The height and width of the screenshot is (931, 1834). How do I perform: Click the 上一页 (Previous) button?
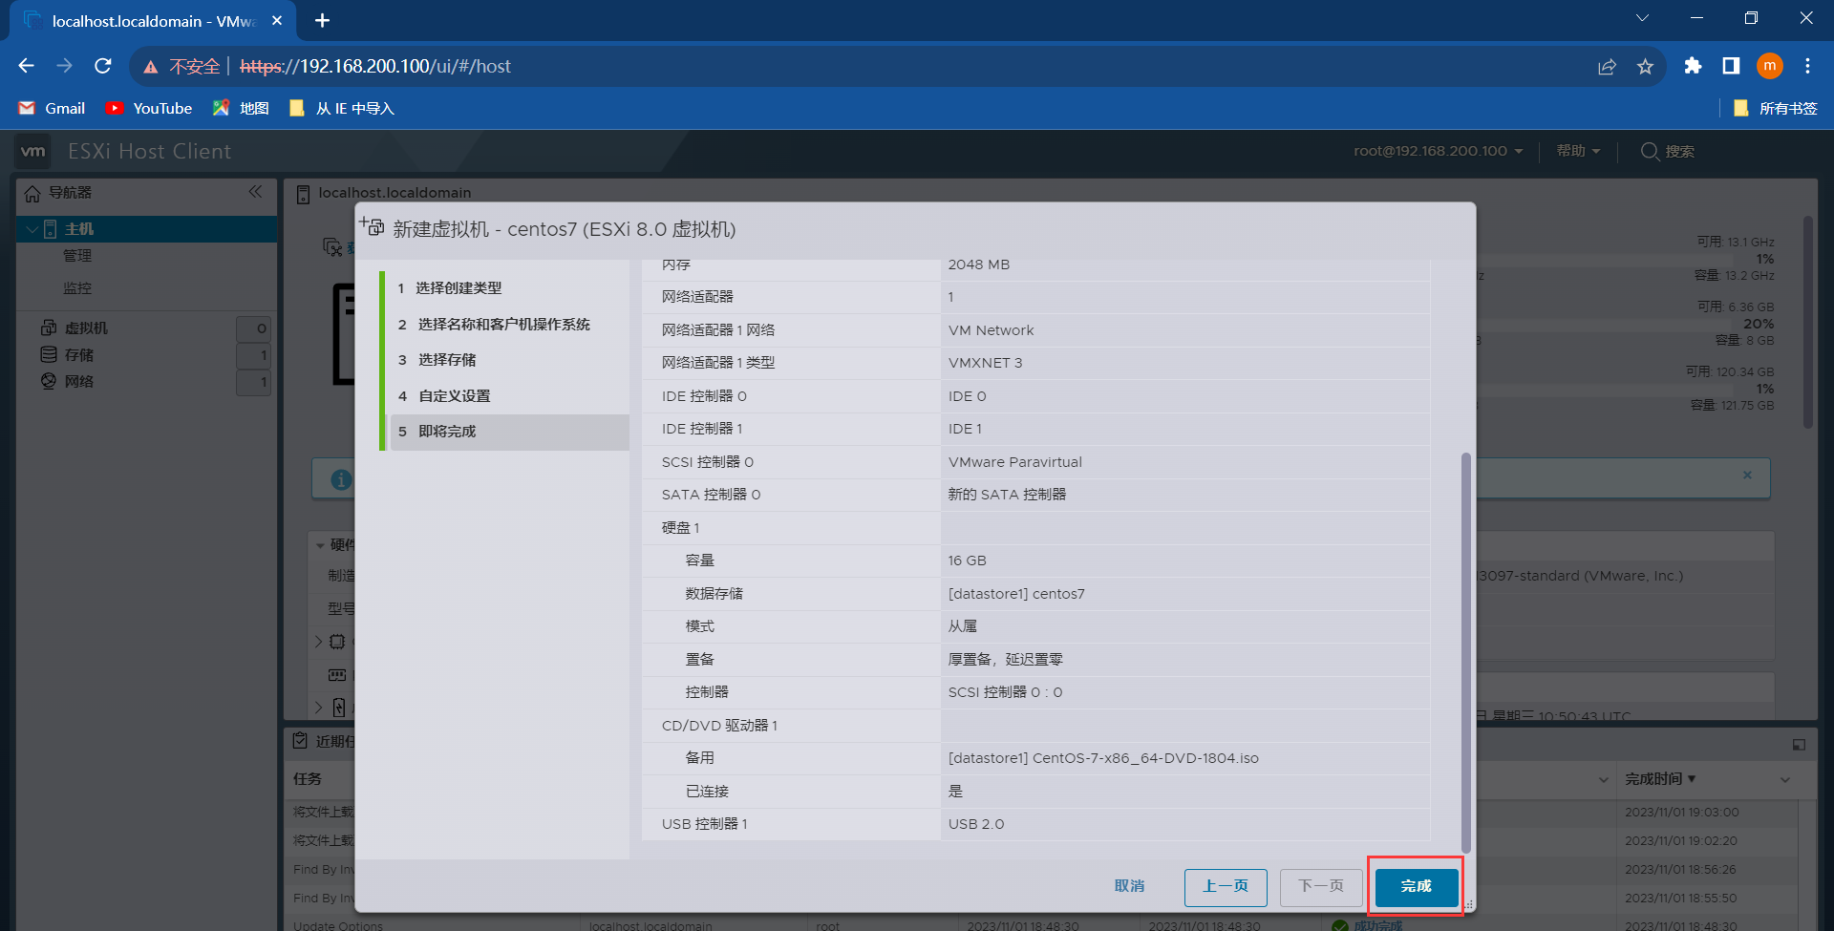[x=1226, y=887]
